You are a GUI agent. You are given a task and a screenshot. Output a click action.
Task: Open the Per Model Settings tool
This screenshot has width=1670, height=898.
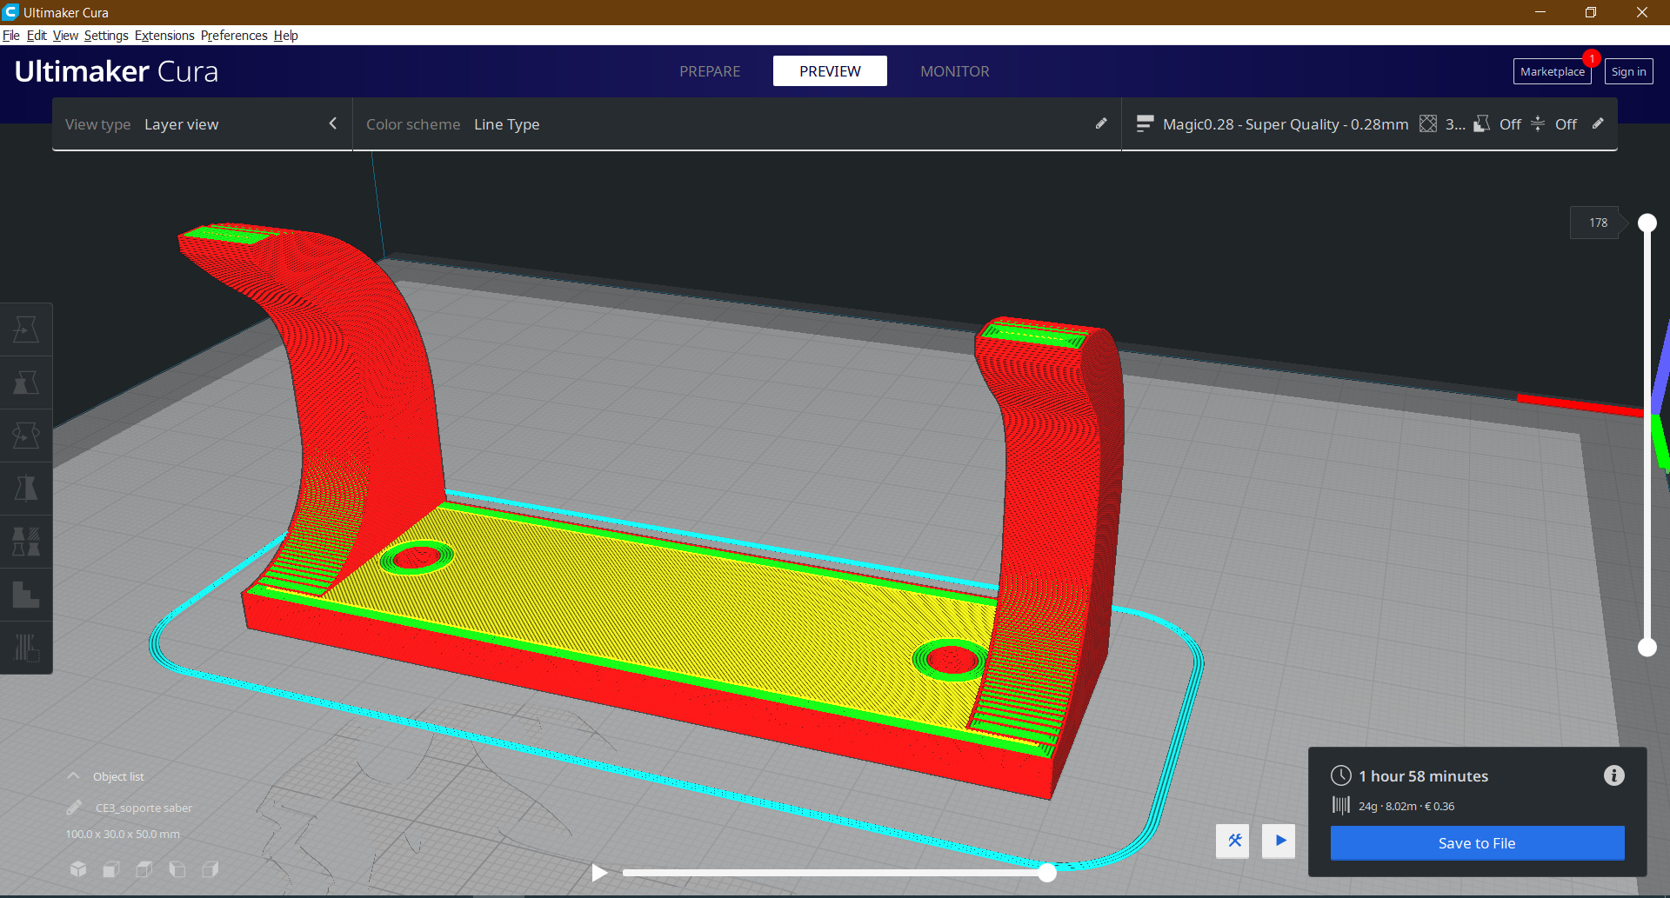(x=26, y=542)
